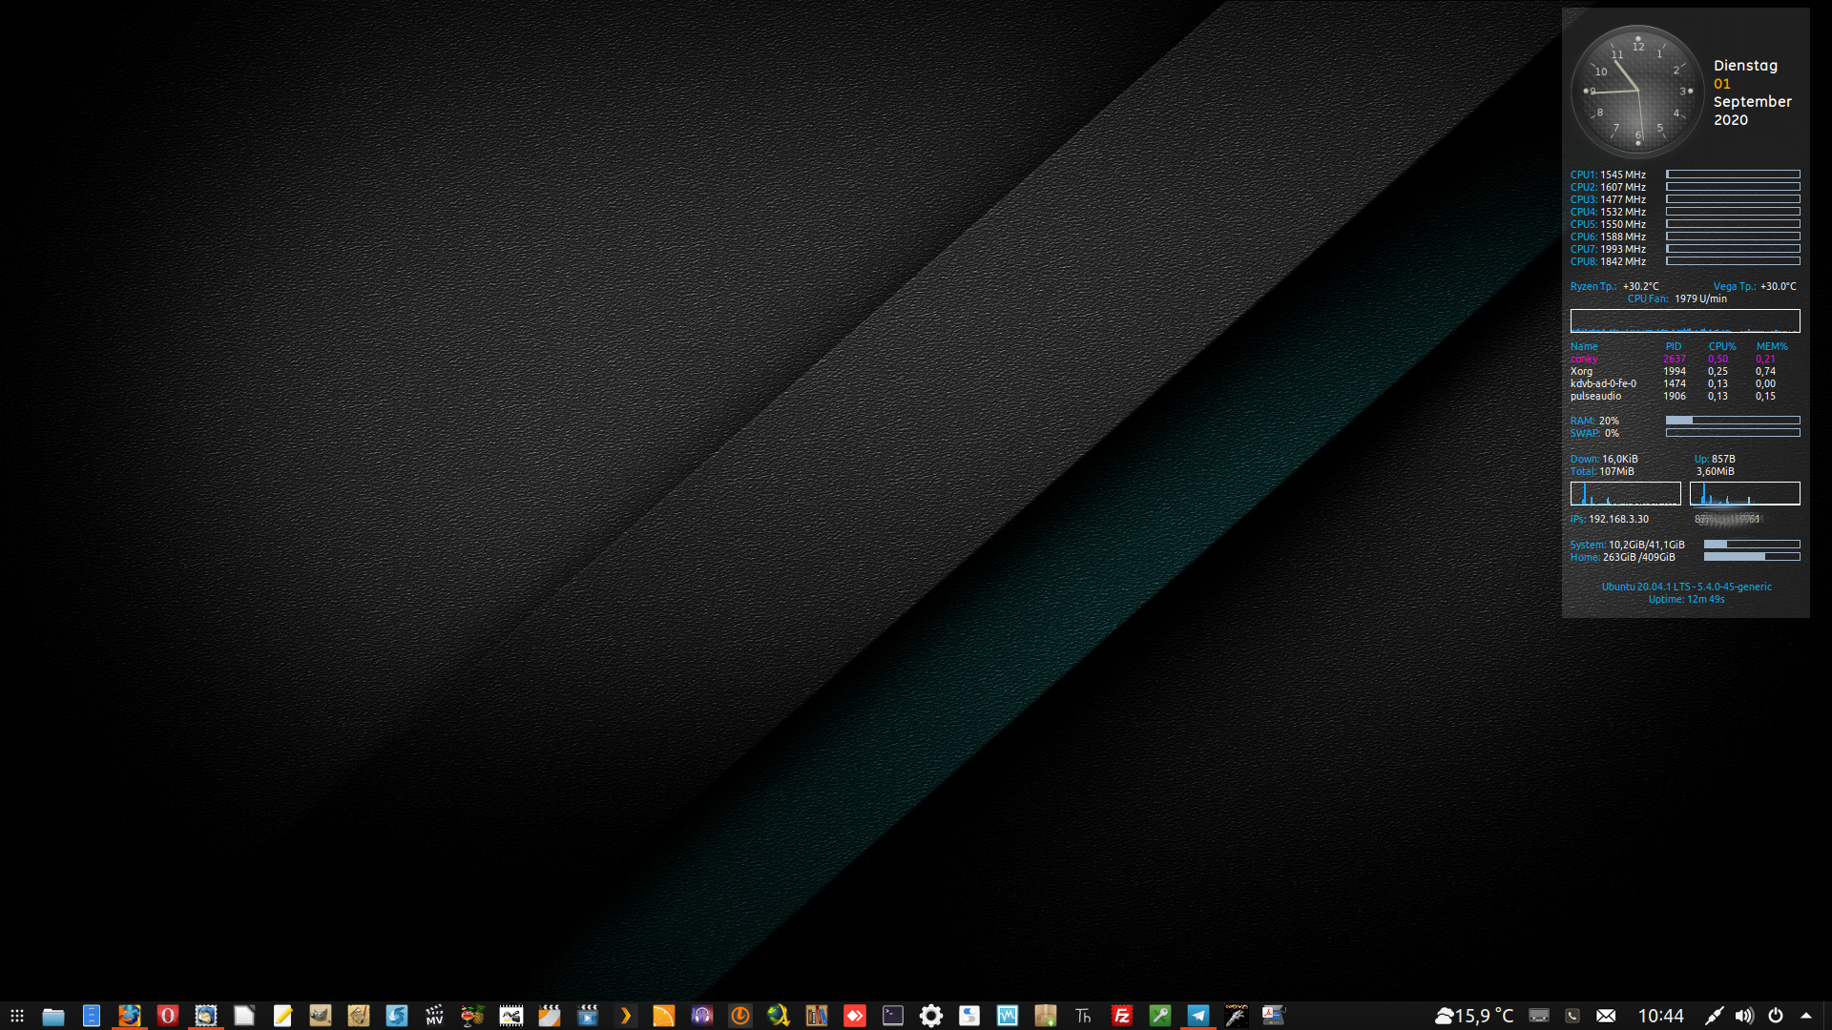Open the mail envelope tray notifier

[1606, 1016]
